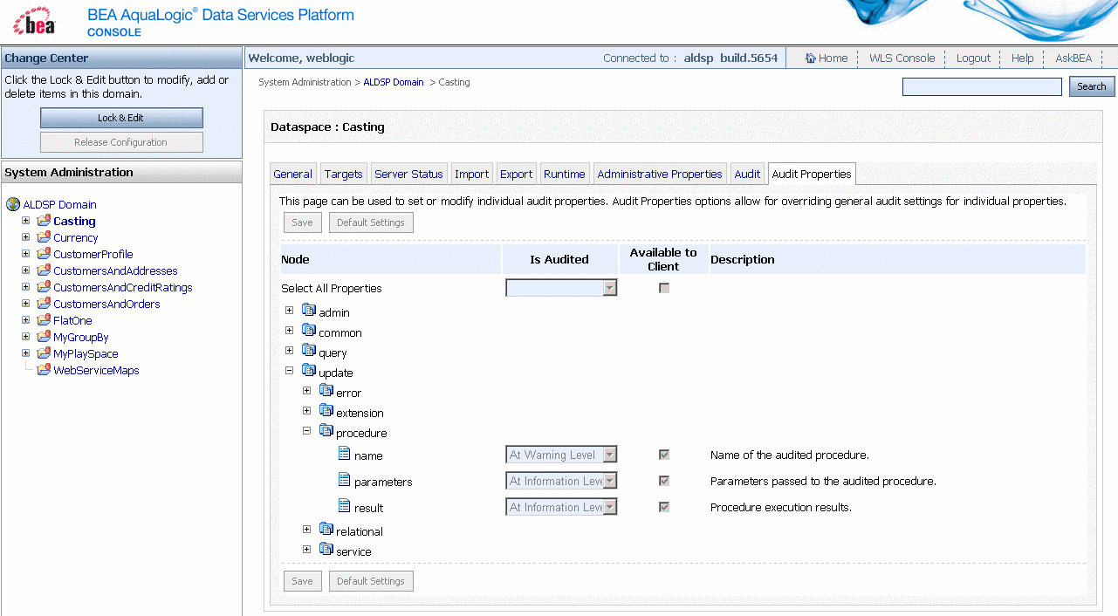The image size is (1118, 616).
Task: Switch to the Audit tab
Action: coord(747,174)
